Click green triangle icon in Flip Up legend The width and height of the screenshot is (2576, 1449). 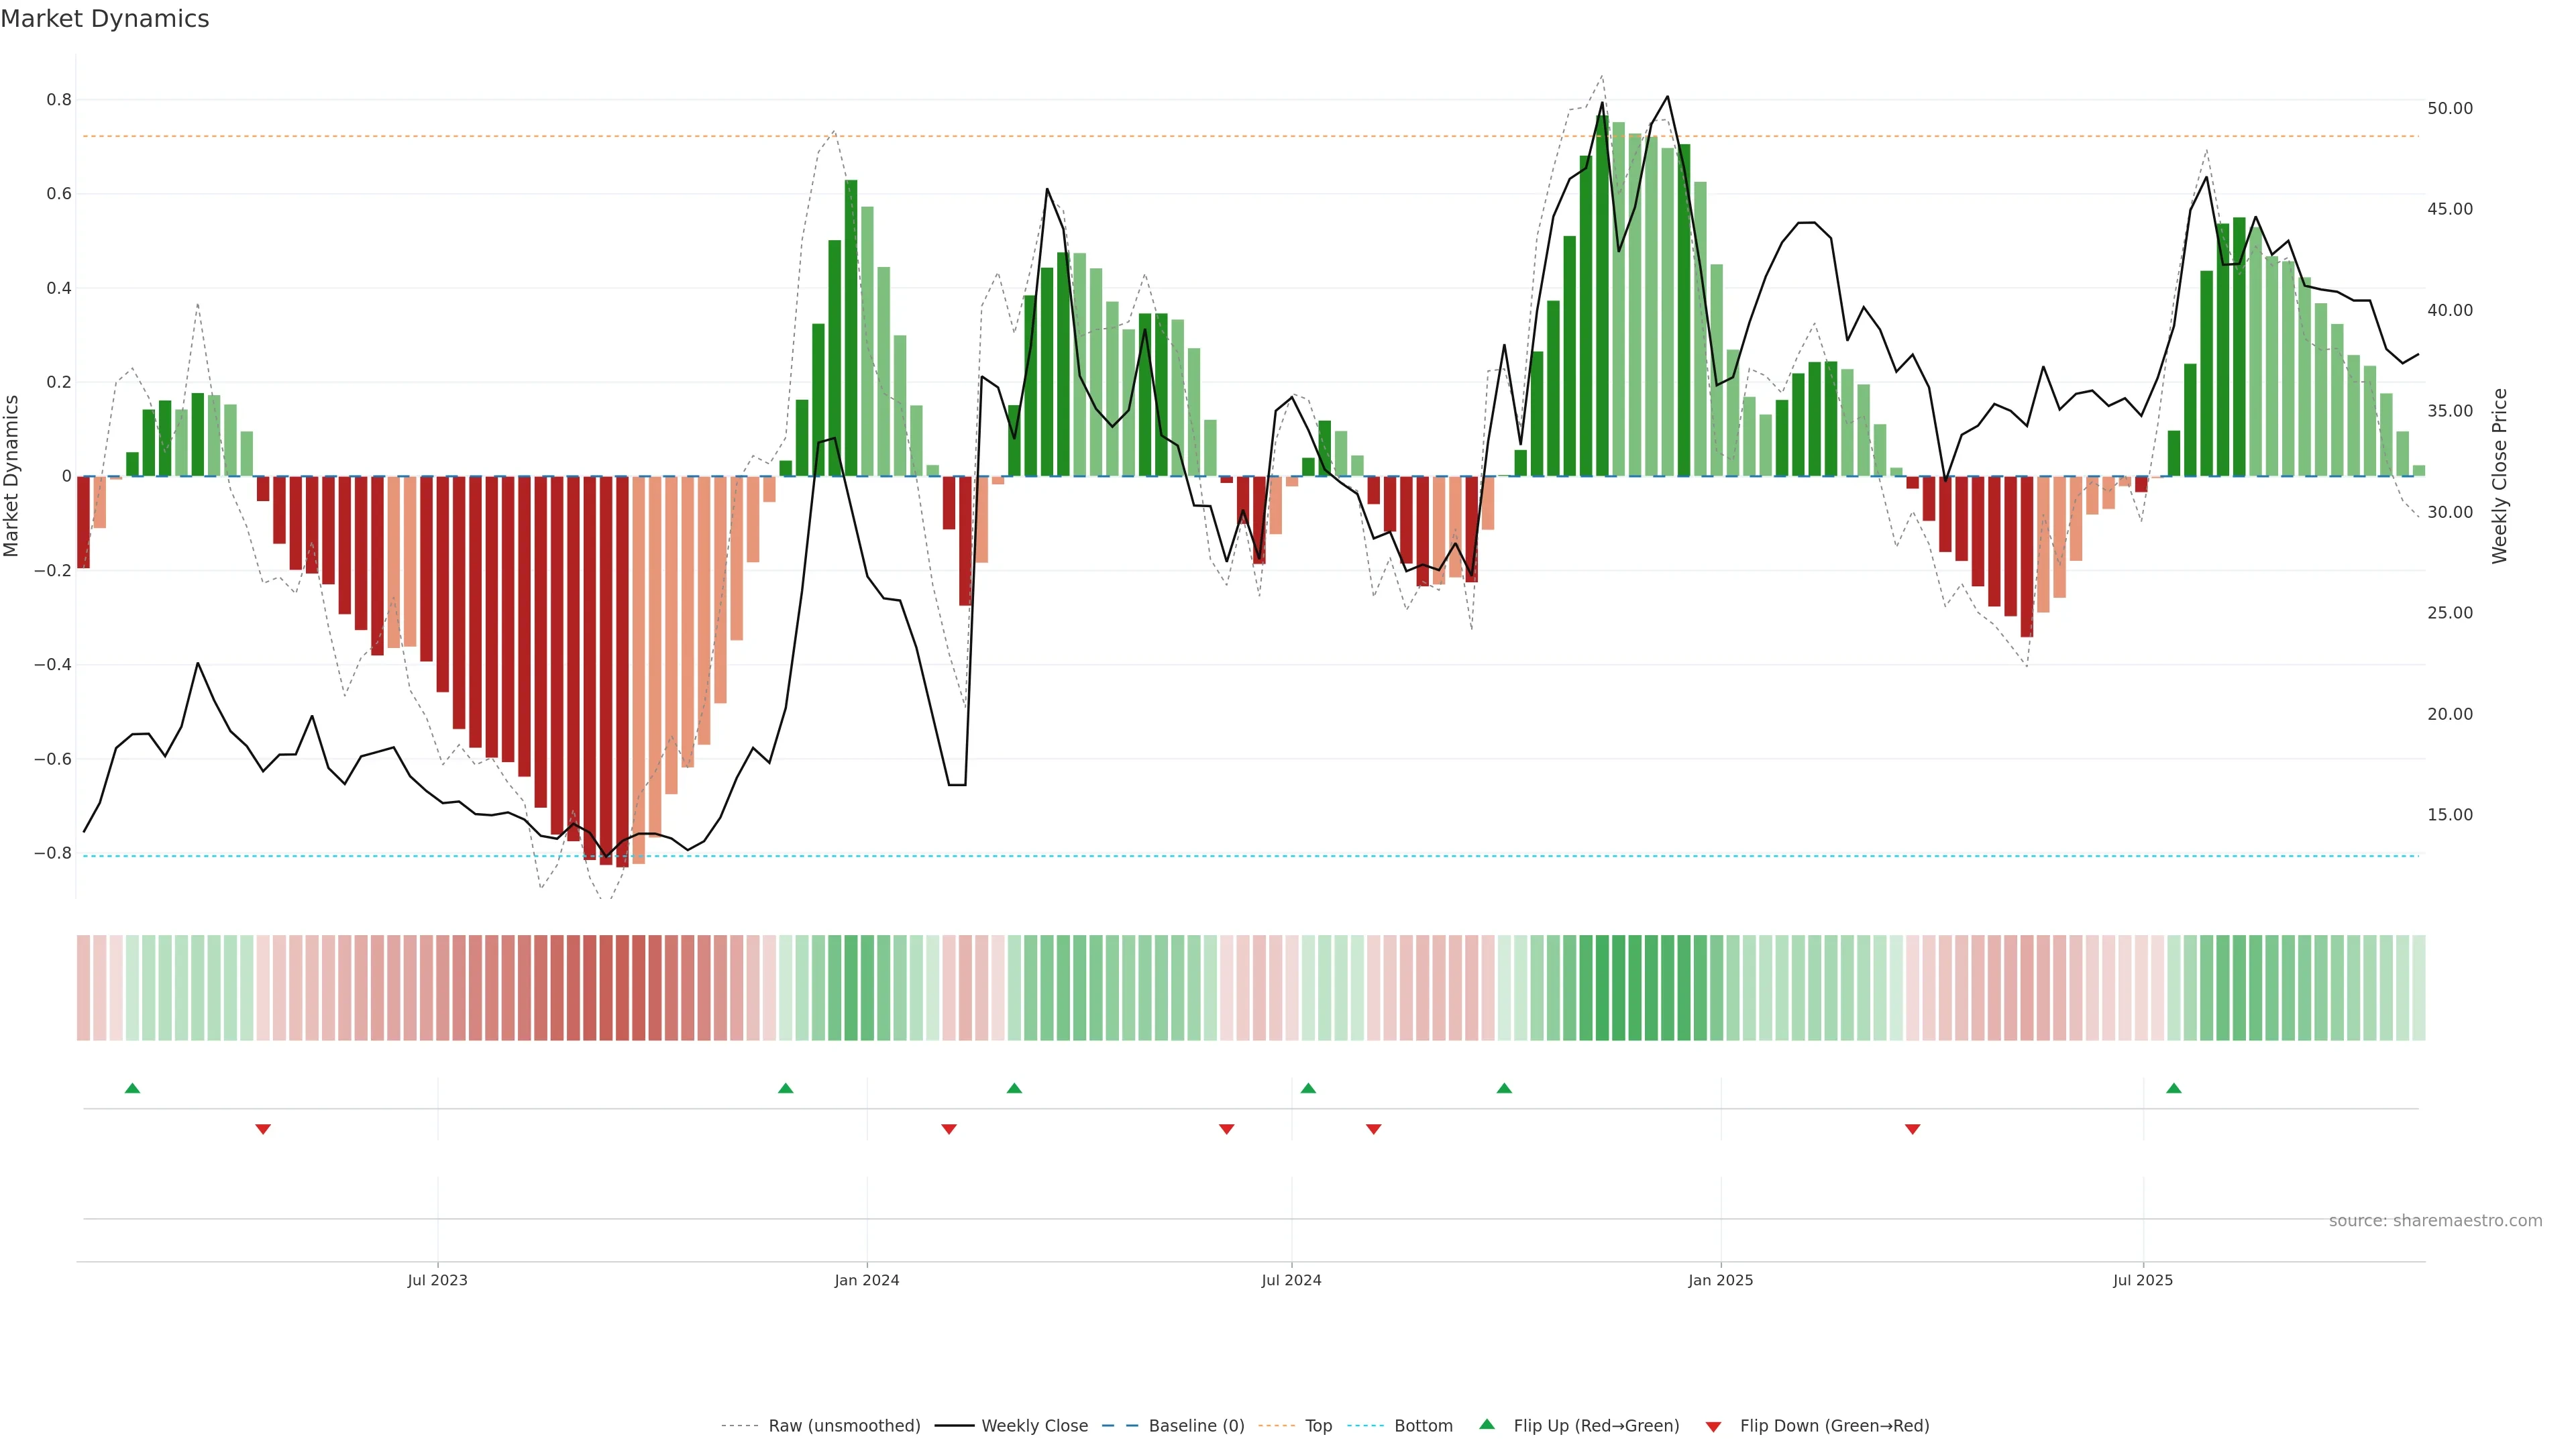pos(1487,1424)
